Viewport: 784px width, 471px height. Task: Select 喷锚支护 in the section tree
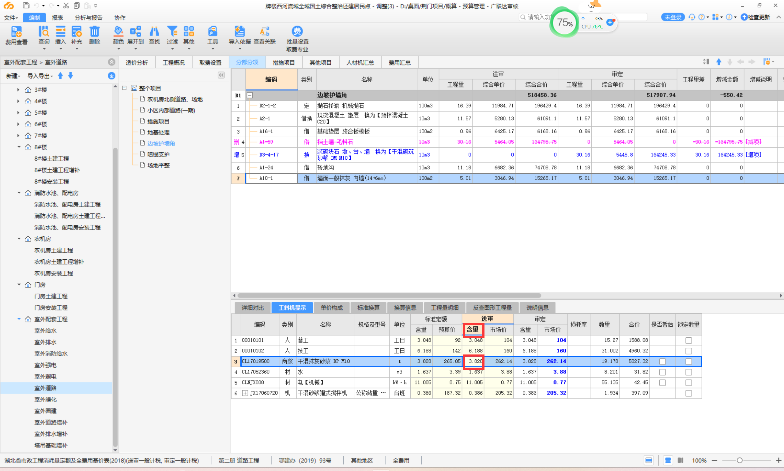(x=159, y=154)
